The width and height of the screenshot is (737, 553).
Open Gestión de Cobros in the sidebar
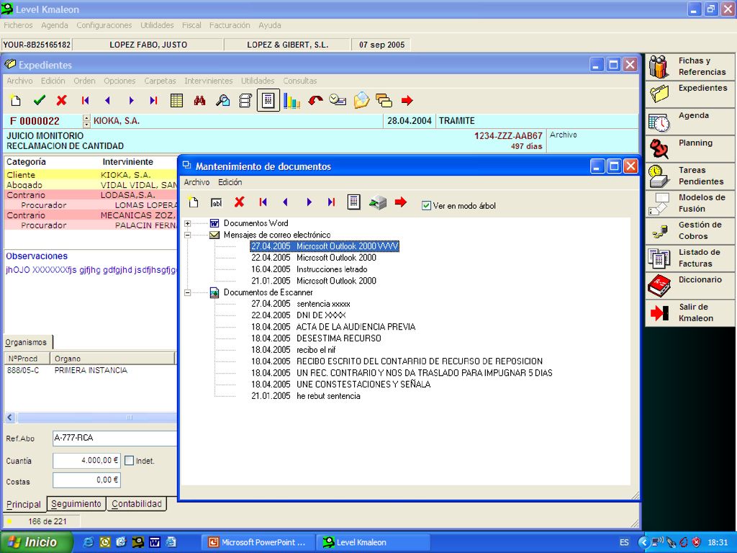point(689,231)
